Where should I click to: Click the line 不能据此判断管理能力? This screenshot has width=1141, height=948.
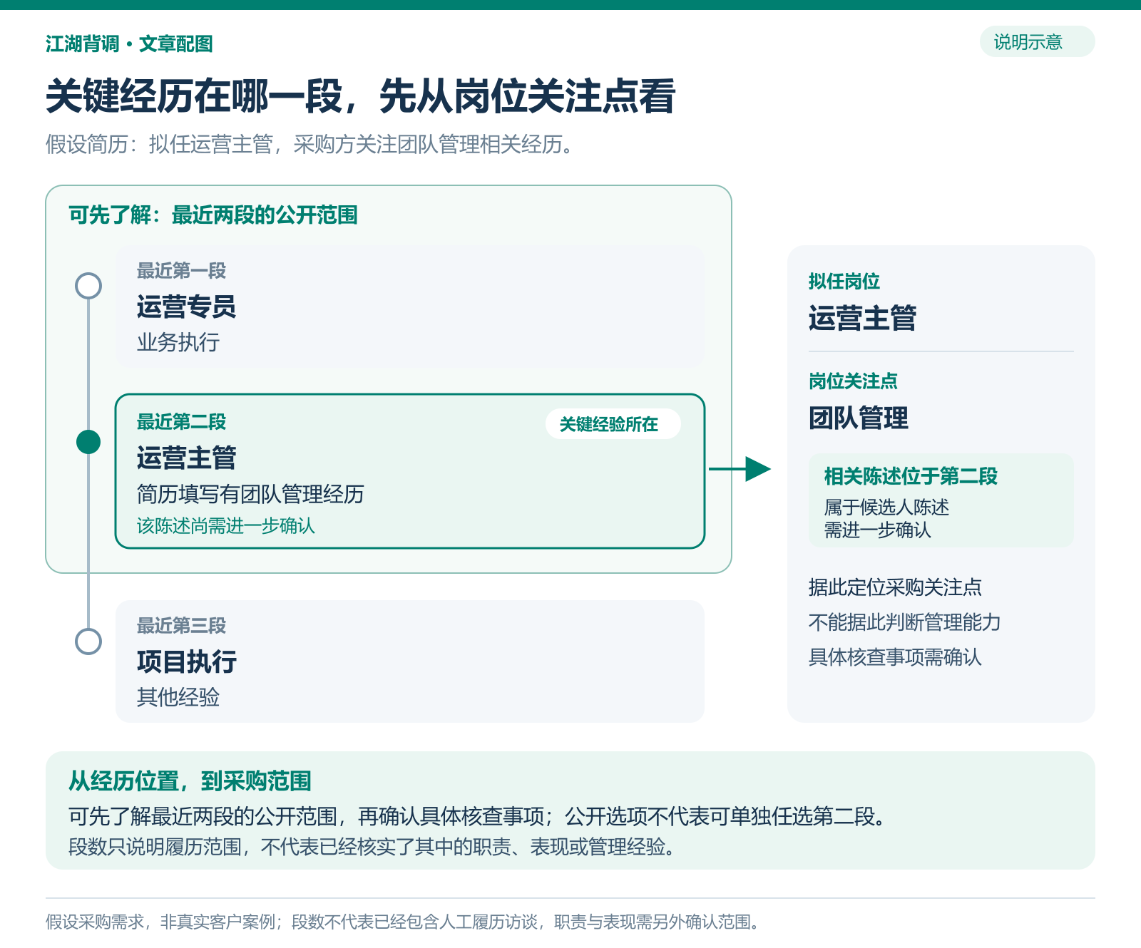tap(904, 622)
